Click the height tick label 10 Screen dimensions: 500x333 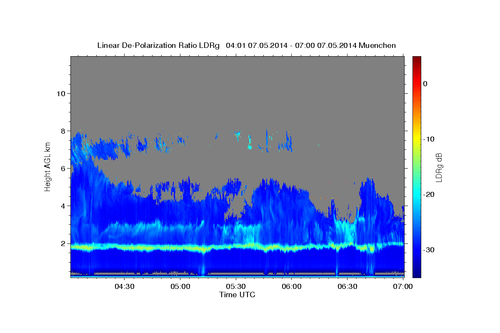tap(61, 93)
